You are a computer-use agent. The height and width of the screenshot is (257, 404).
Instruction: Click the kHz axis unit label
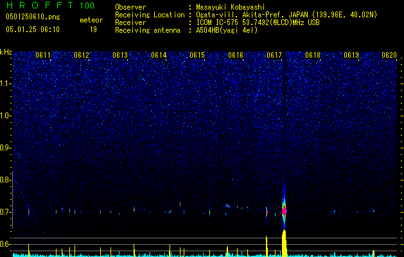pos(6,52)
